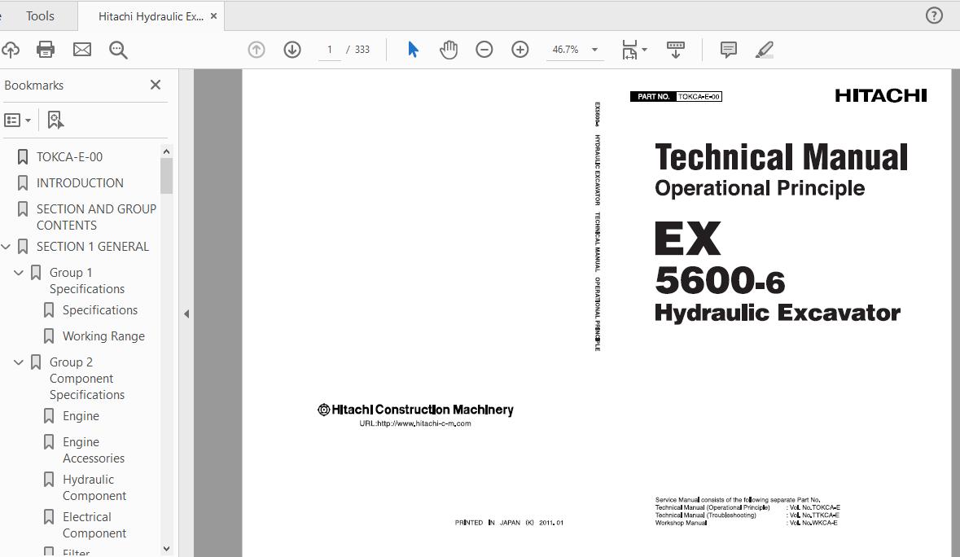Open the INTRODUCTION bookmark
Screen dimensions: 960x557
click(x=80, y=183)
